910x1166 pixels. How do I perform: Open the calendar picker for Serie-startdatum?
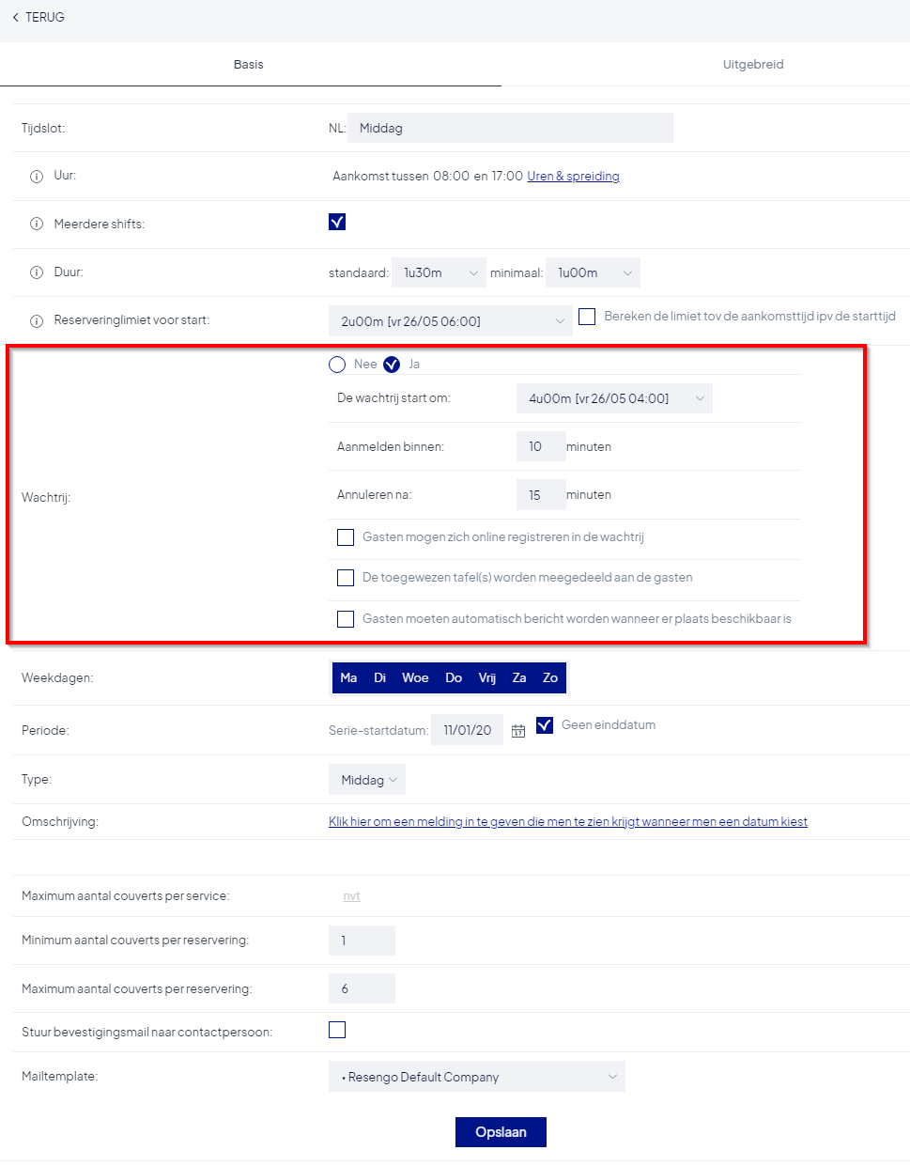(518, 730)
